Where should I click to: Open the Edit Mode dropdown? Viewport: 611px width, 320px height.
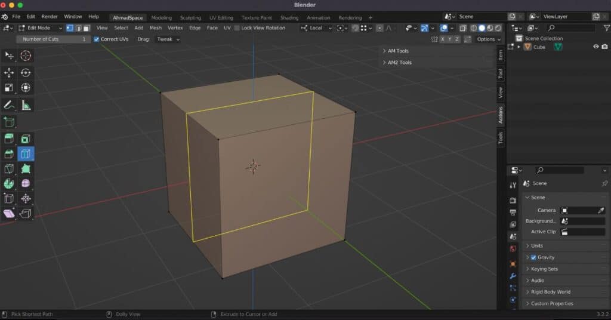40,28
